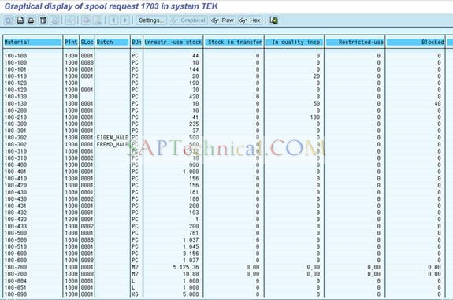
Task: Click the trash delete icon
Action: [43, 20]
